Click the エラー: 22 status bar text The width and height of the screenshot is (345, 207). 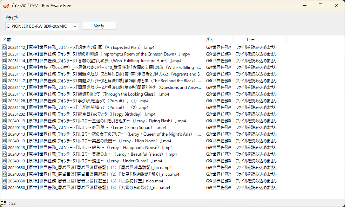click(x=8, y=203)
